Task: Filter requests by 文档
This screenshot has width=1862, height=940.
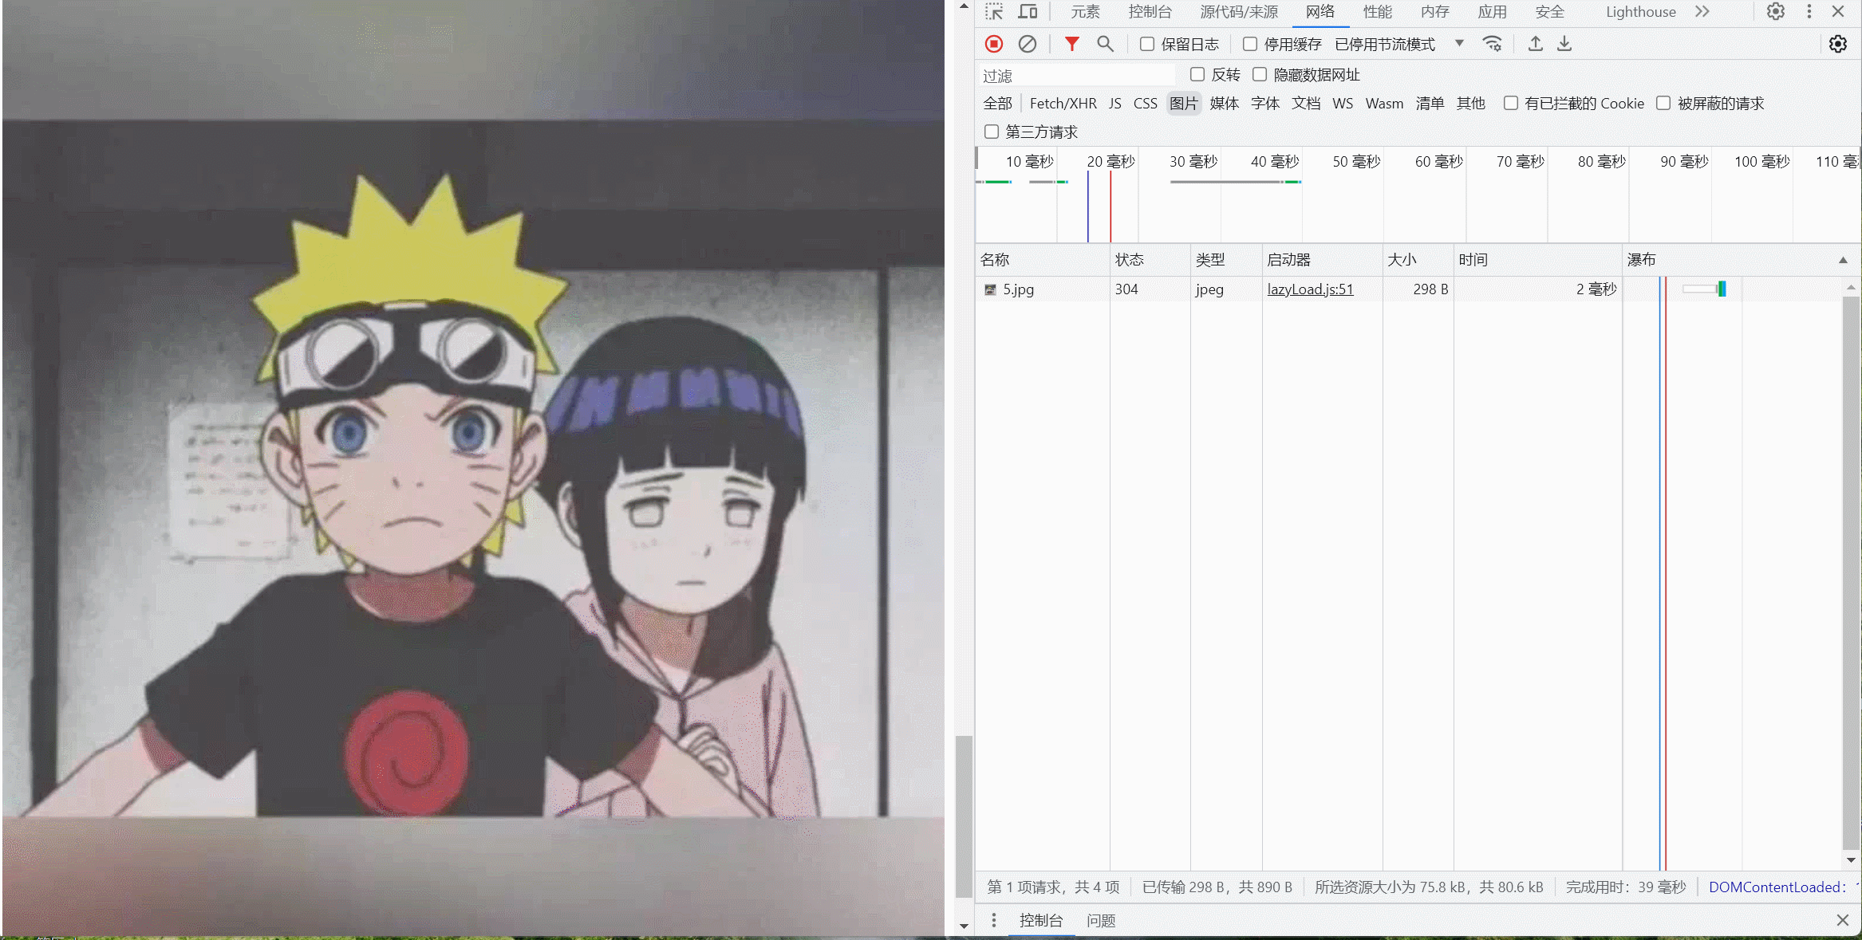Action: (1306, 104)
